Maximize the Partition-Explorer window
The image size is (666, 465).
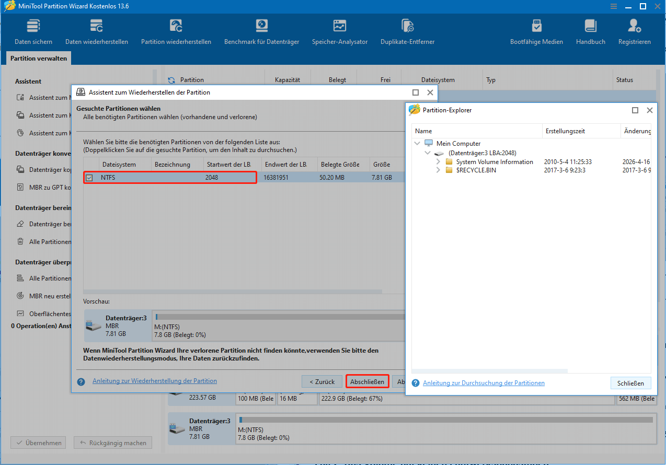point(635,110)
